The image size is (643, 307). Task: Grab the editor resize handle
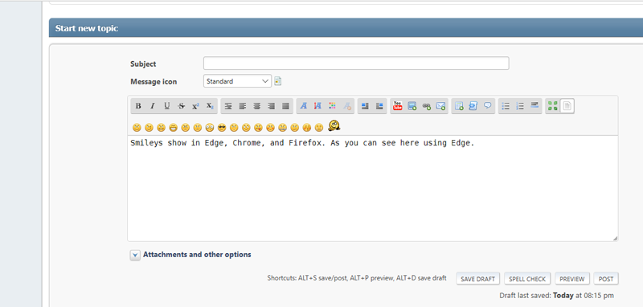pyautogui.click(x=615, y=238)
